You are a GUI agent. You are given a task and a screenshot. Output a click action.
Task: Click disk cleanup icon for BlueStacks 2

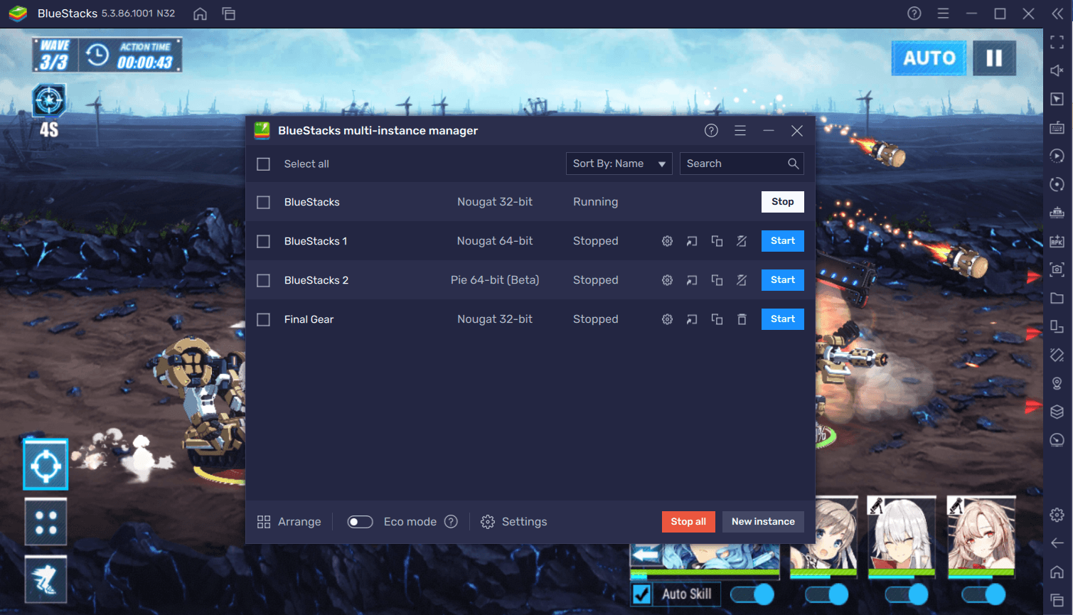tap(742, 280)
